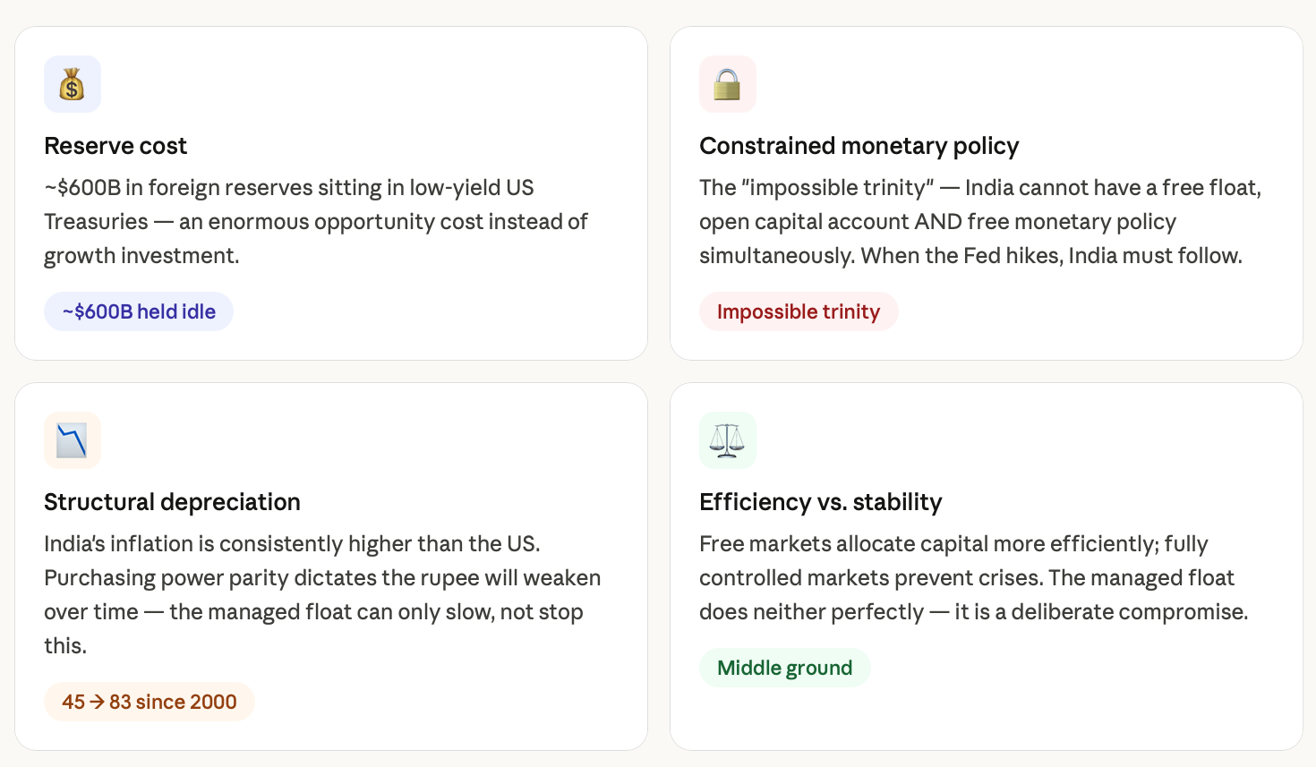Click the impossible trinity explanation text
Viewport: 1316px width, 767px height.
(980, 222)
